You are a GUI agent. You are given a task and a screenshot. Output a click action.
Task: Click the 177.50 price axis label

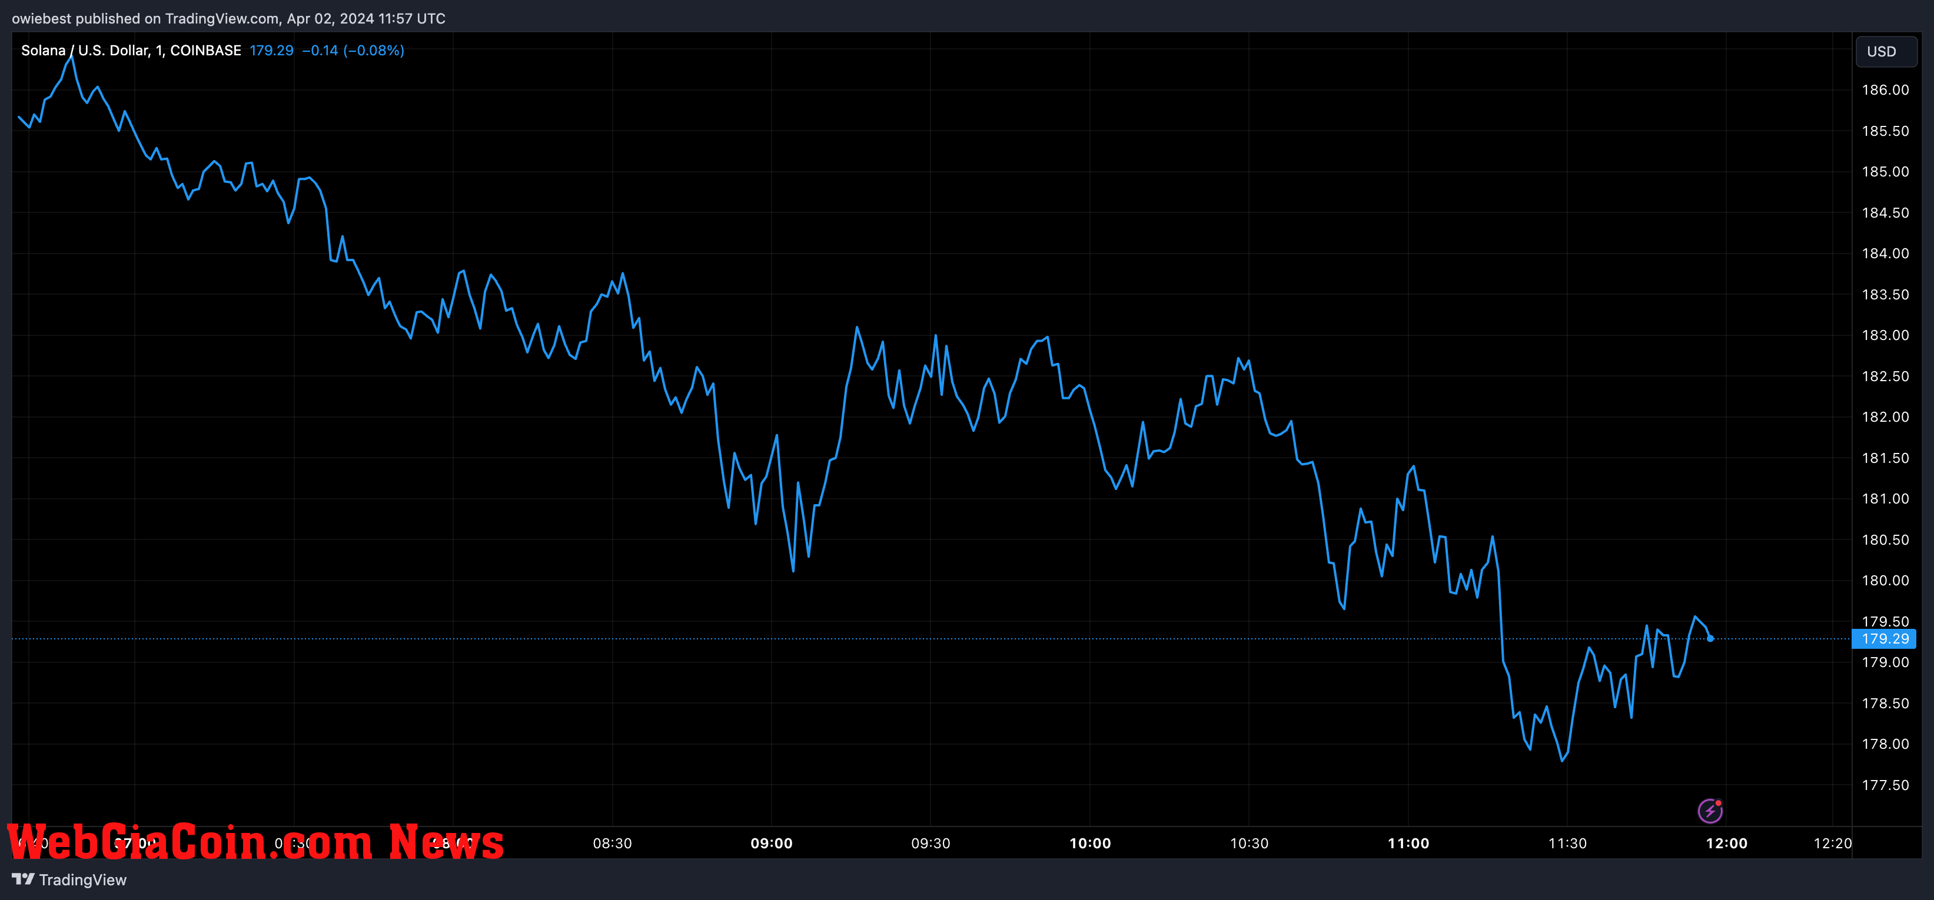tap(1885, 786)
